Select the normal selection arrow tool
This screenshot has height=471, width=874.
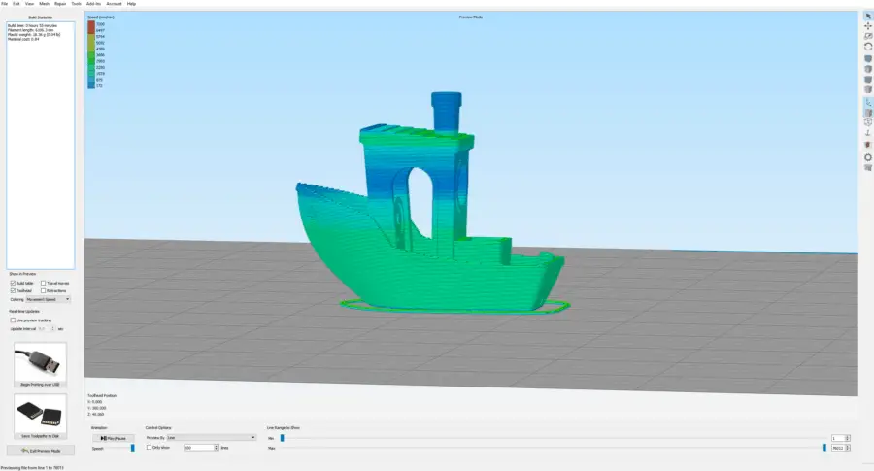click(868, 17)
